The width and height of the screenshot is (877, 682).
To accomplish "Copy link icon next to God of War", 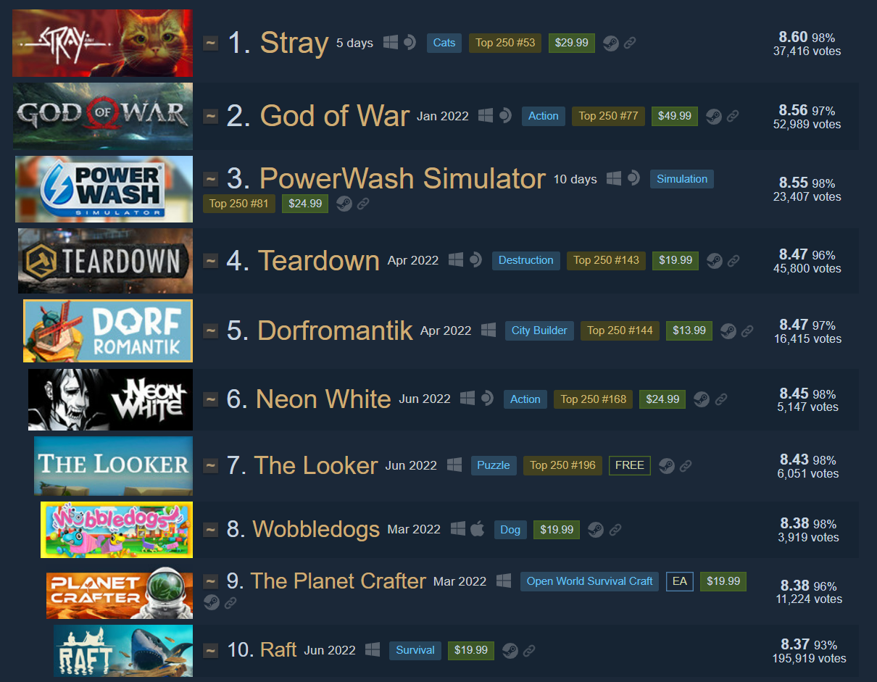I will (733, 116).
